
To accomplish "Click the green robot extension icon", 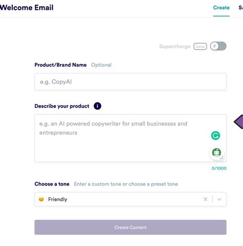I will point(216,152).
